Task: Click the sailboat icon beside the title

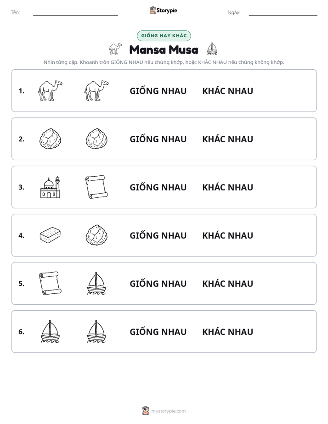Action: [x=212, y=49]
